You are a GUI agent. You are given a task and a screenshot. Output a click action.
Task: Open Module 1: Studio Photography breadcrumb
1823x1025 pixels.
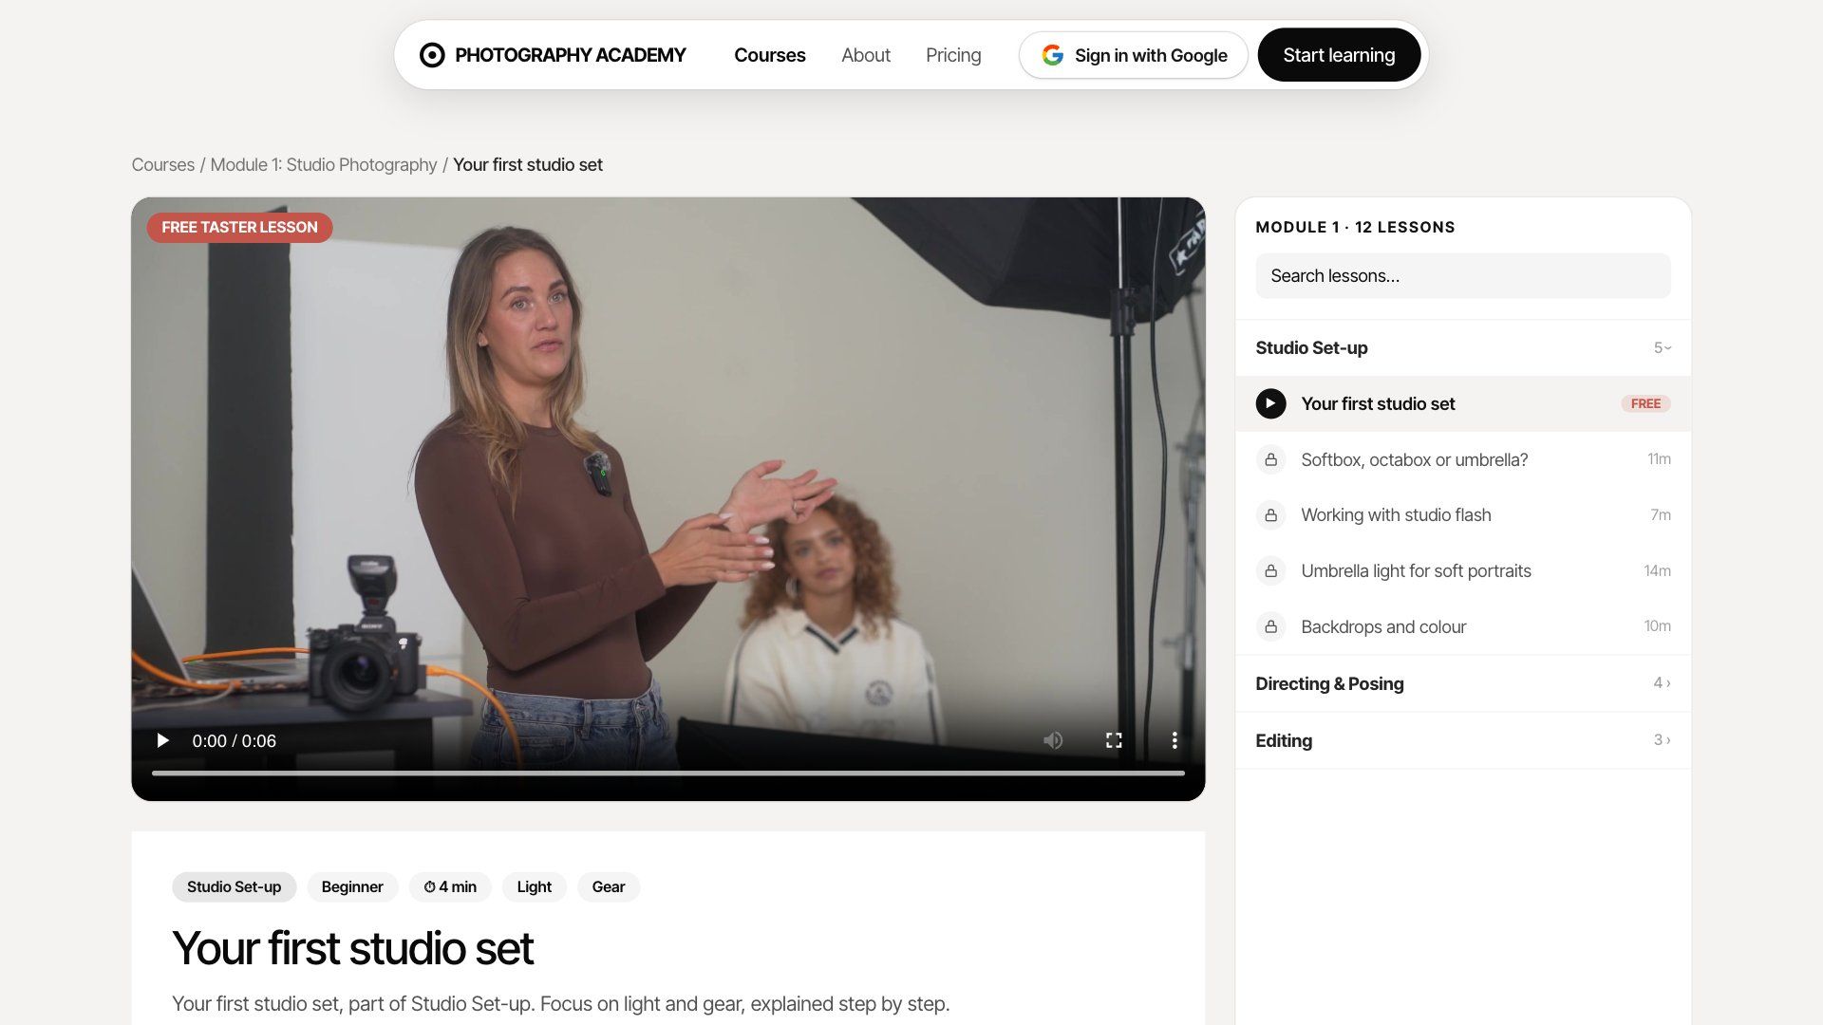pos(324,165)
